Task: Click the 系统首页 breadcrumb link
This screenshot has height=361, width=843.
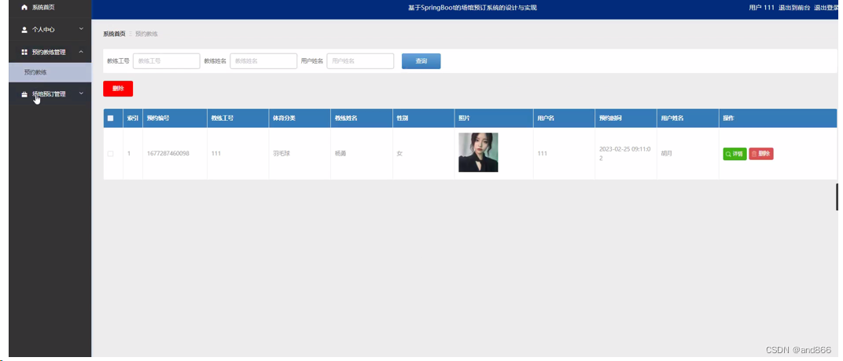Action: 114,34
